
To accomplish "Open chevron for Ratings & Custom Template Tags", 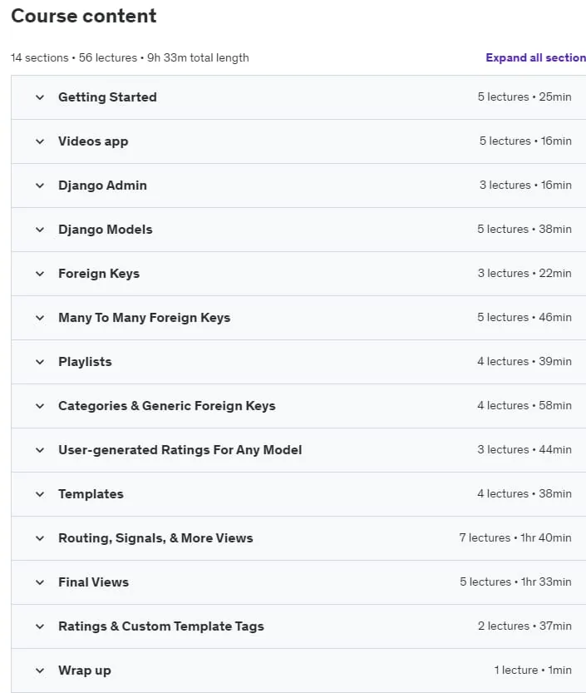I will tap(40, 626).
